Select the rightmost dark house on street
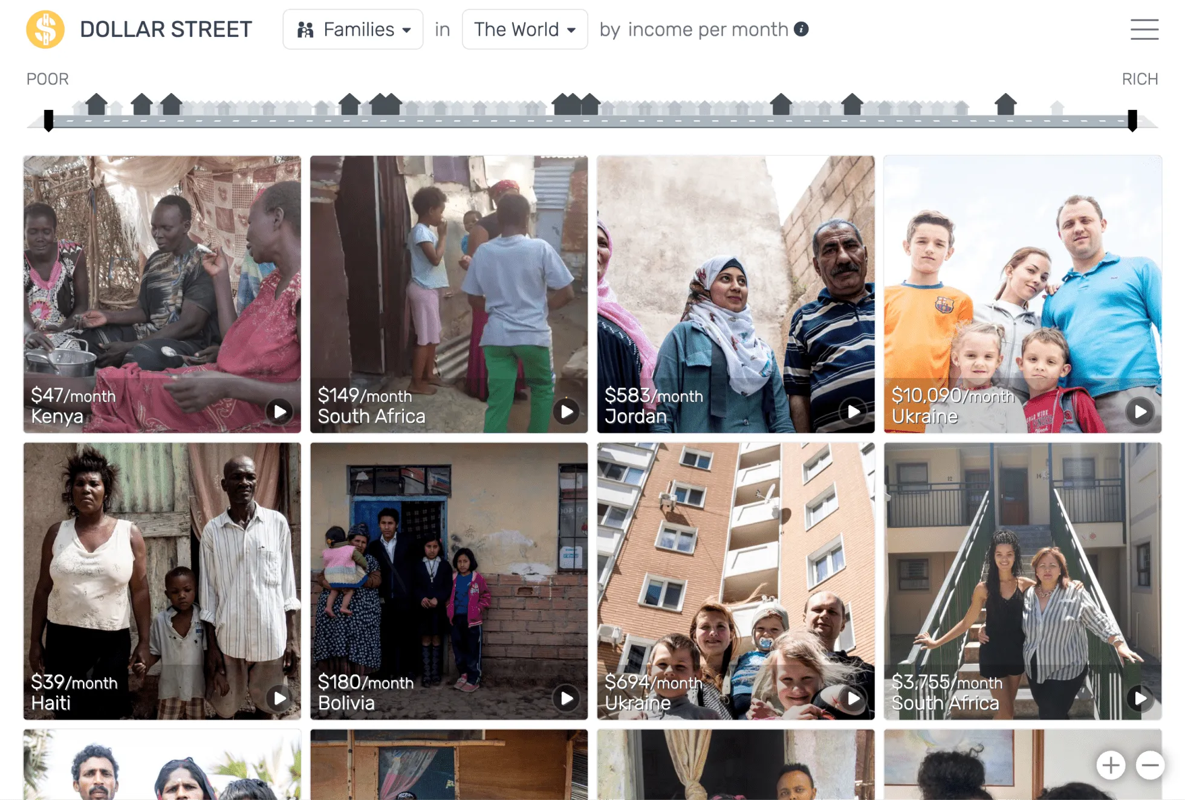The height and width of the screenshot is (800, 1185). (1006, 104)
